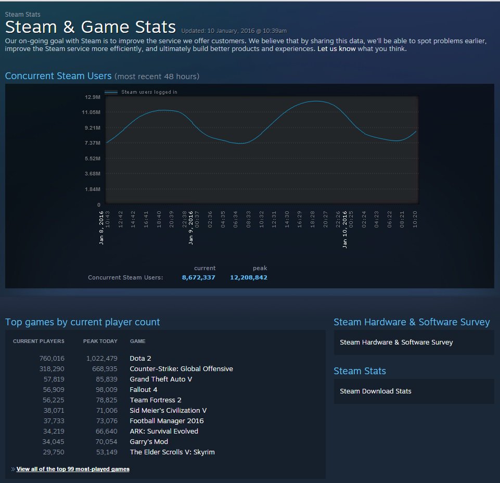
Task: Click ARK peak today 66,640
Action: [x=107, y=431]
